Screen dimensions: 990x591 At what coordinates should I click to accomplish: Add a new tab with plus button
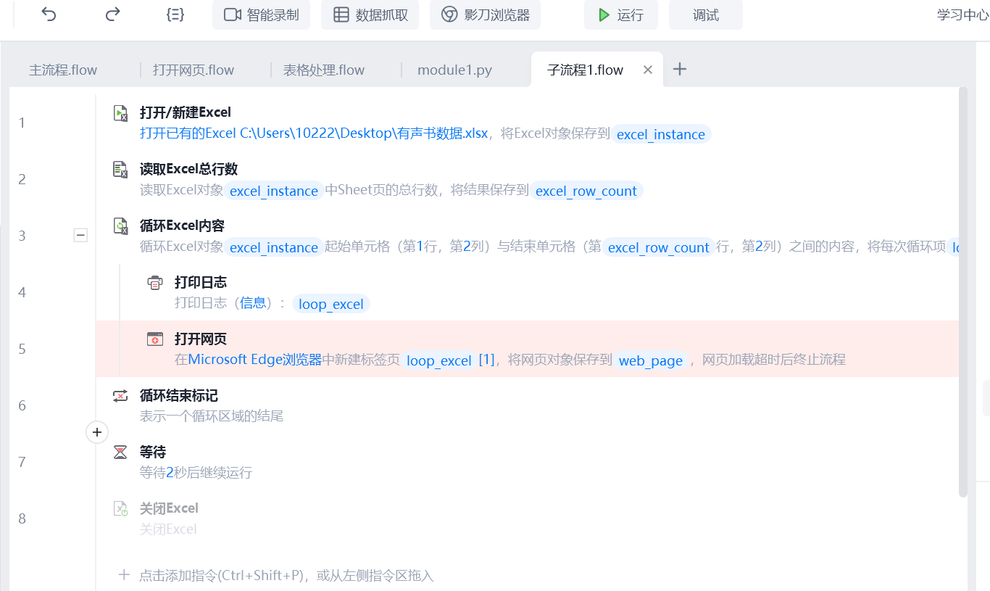coord(679,69)
